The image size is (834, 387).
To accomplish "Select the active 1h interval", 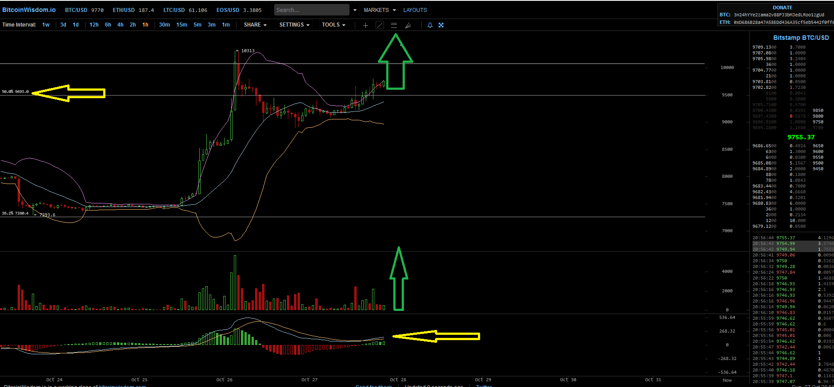I will [x=145, y=25].
